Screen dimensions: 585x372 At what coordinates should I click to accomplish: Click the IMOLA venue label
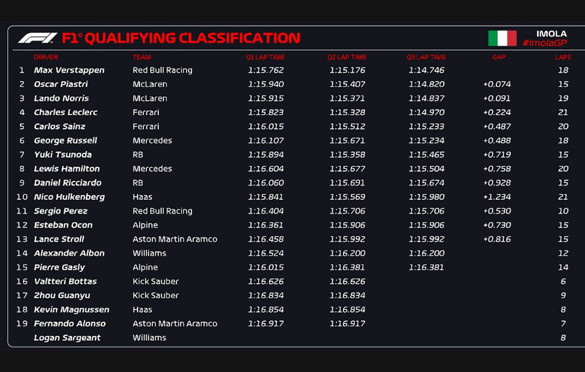tap(551, 34)
